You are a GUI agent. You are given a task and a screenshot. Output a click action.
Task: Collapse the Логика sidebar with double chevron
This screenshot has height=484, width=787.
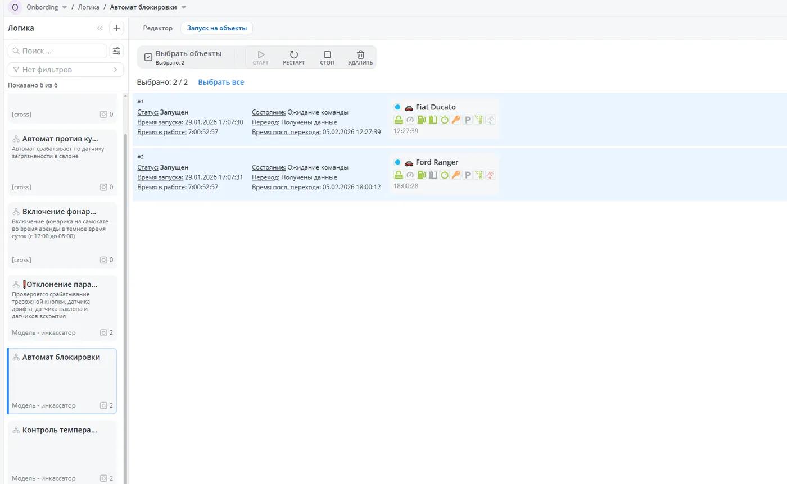point(100,28)
